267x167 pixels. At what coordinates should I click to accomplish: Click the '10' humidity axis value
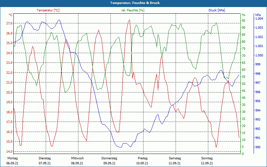pyautogui.click(x=244, y=140)
